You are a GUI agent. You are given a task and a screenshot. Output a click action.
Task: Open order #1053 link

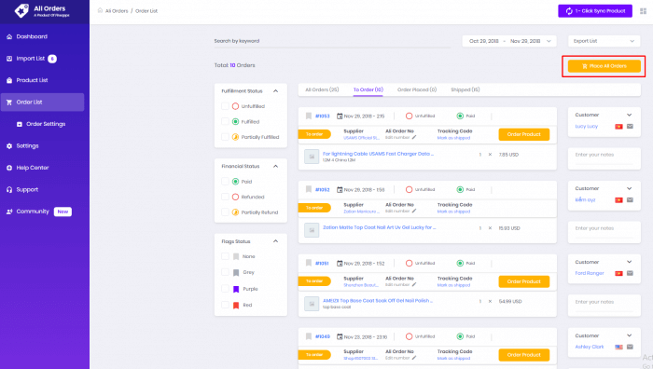[323, 116]
